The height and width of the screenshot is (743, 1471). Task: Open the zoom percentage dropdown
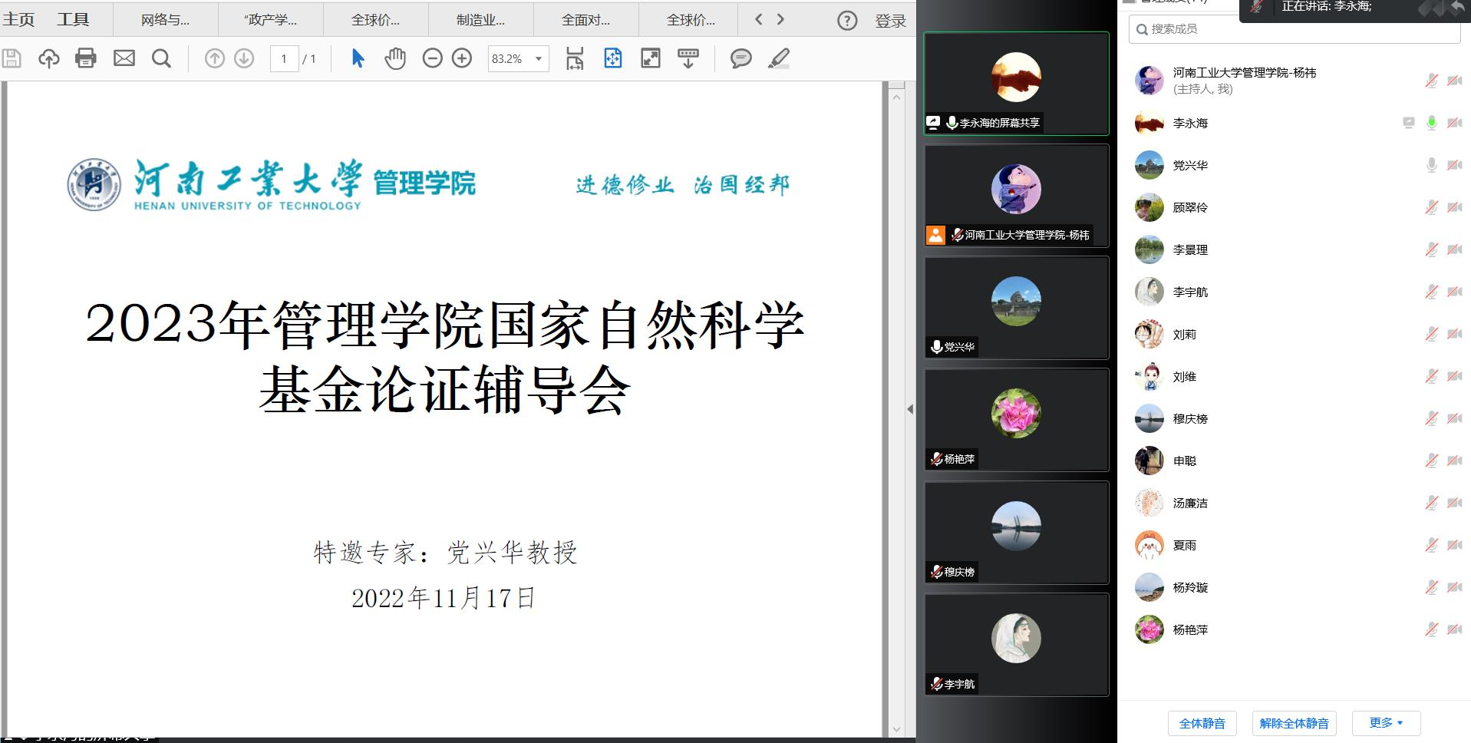point(539,58)
